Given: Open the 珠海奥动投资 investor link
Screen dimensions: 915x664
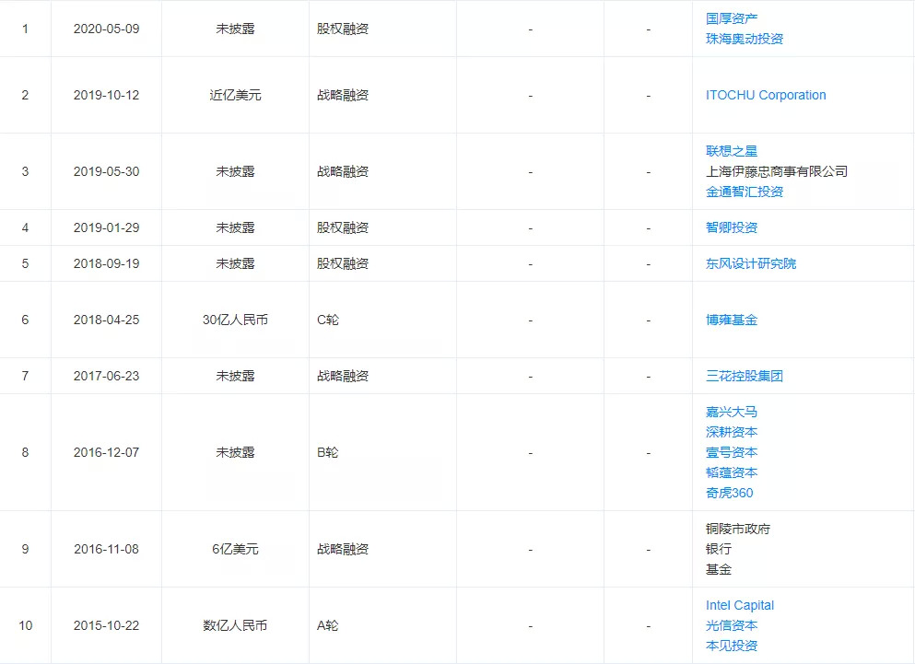Looking at the screenshot, I should (x=744, y=39).
